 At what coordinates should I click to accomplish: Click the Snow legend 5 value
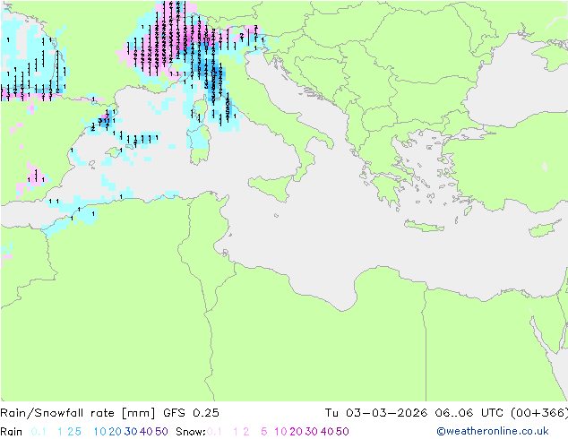264,432
